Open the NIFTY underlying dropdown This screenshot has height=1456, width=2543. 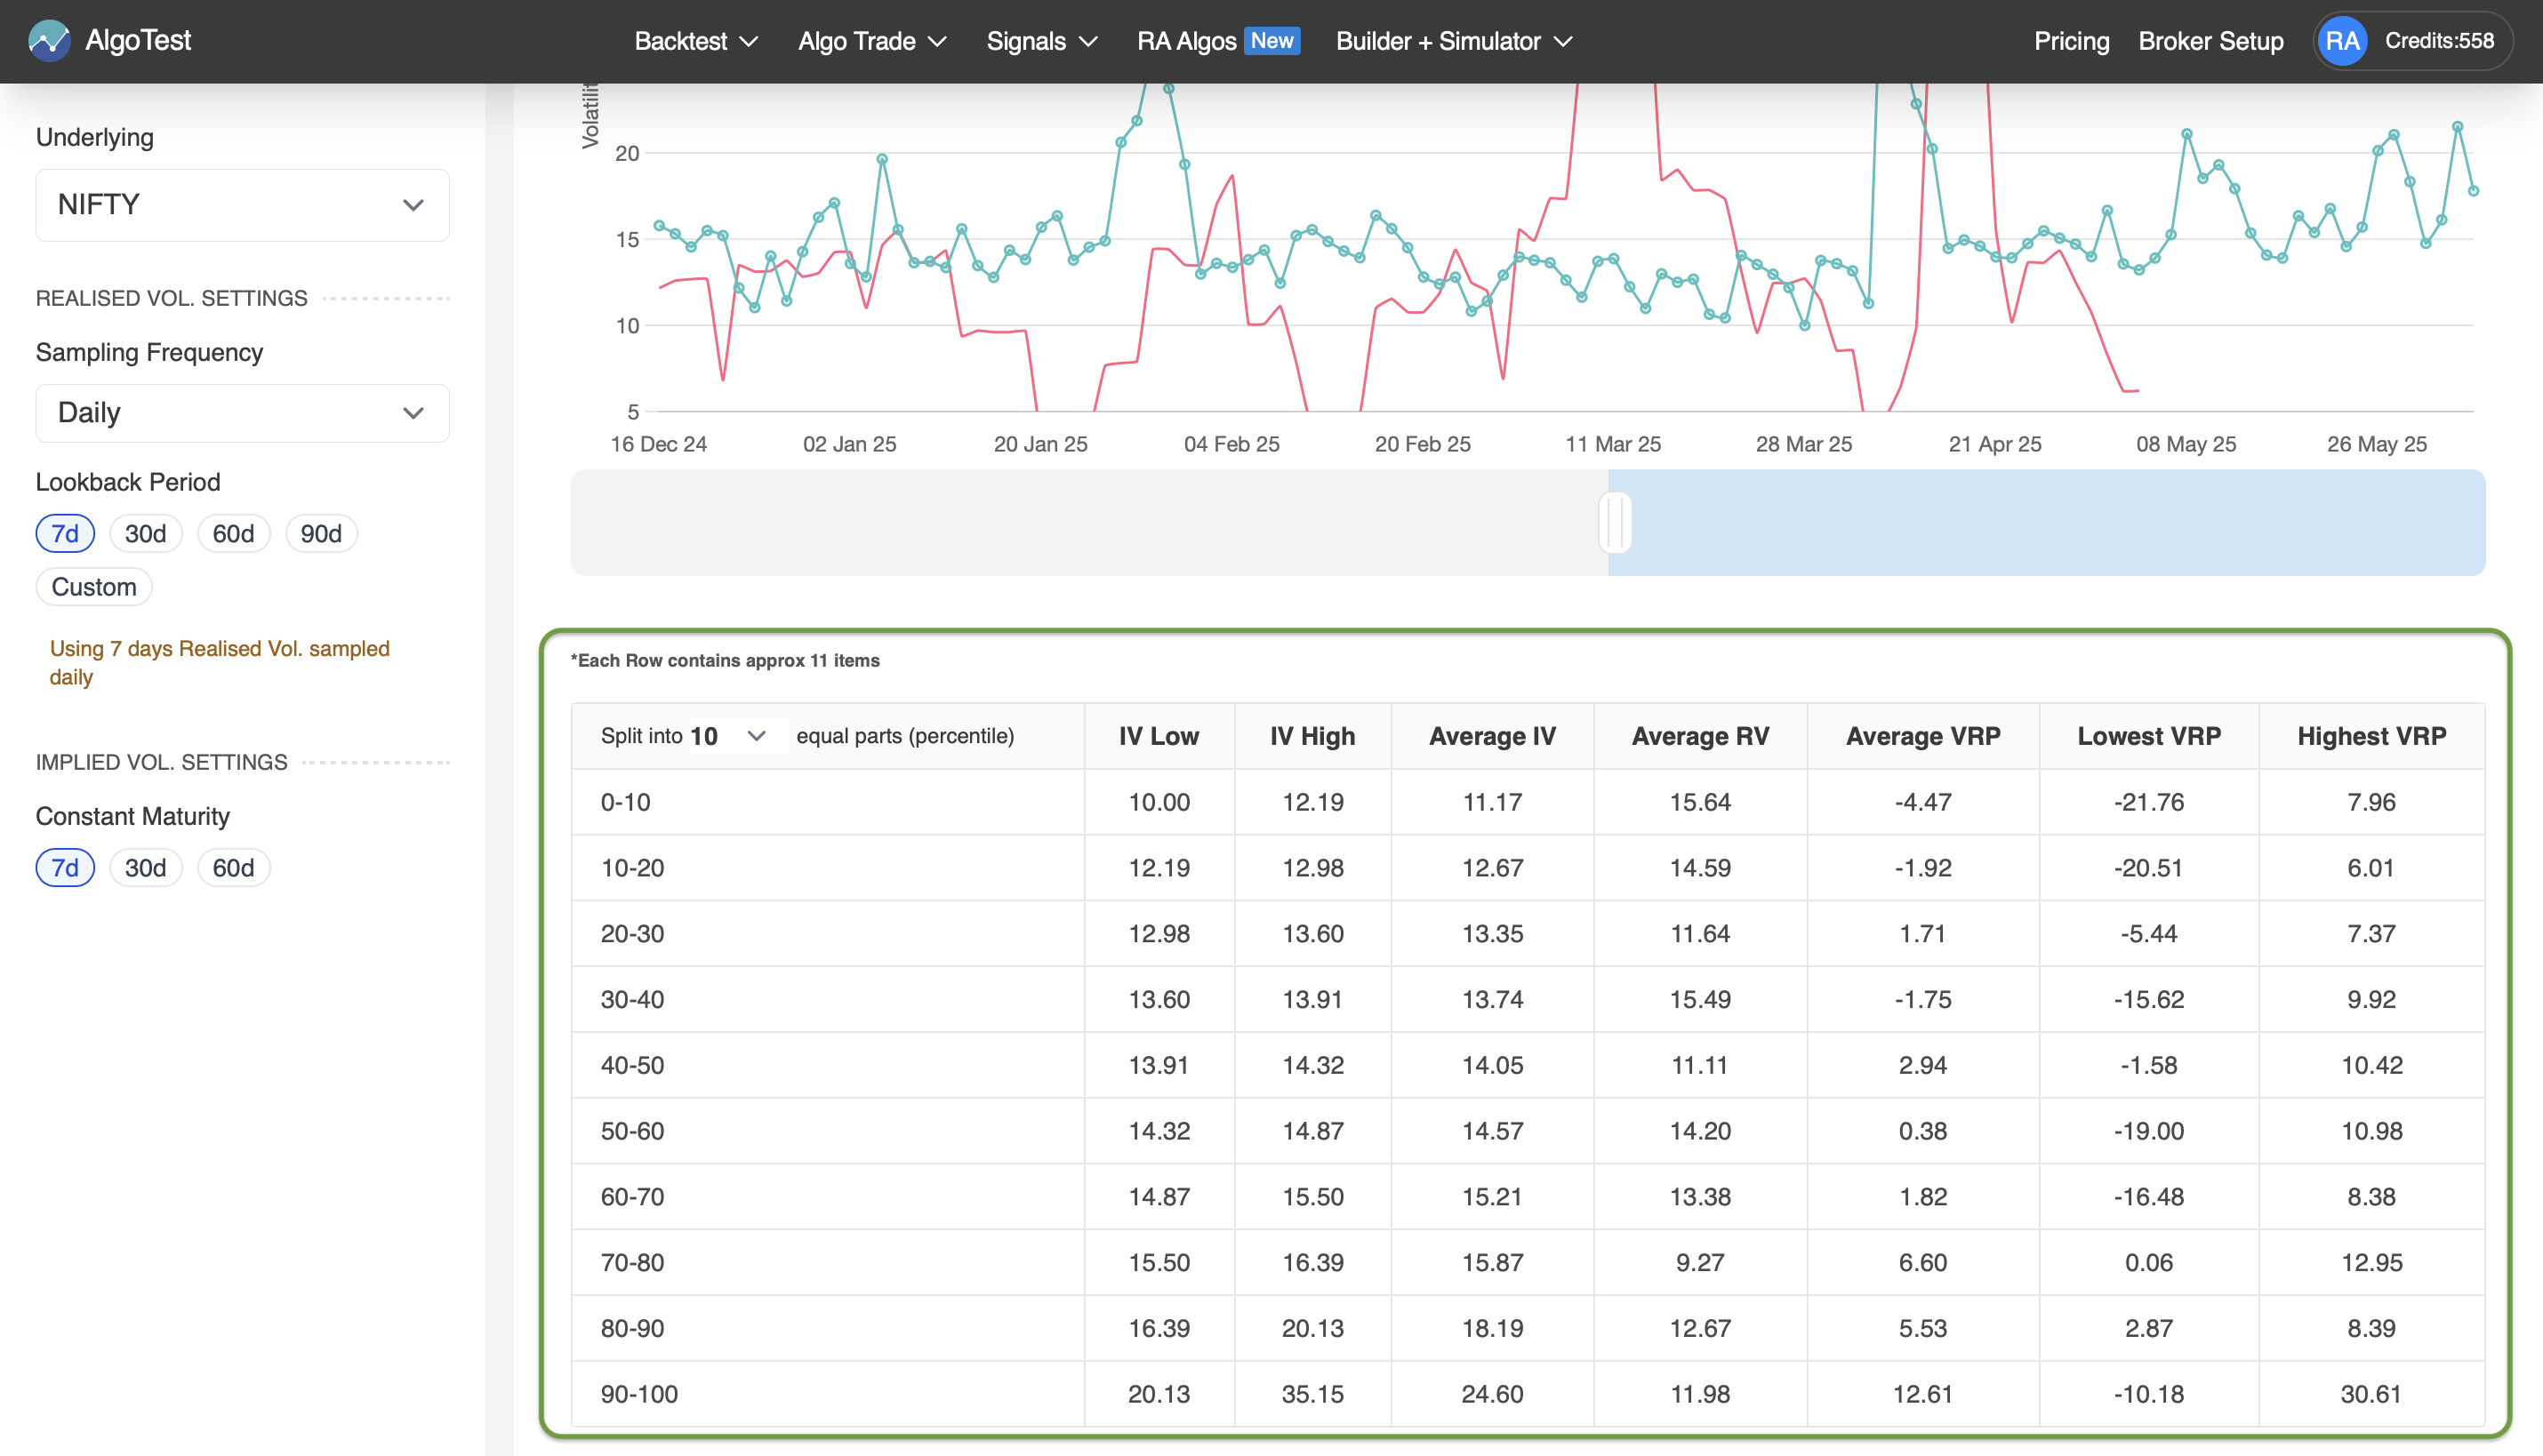pyautogui.click(x=242, y=205)
